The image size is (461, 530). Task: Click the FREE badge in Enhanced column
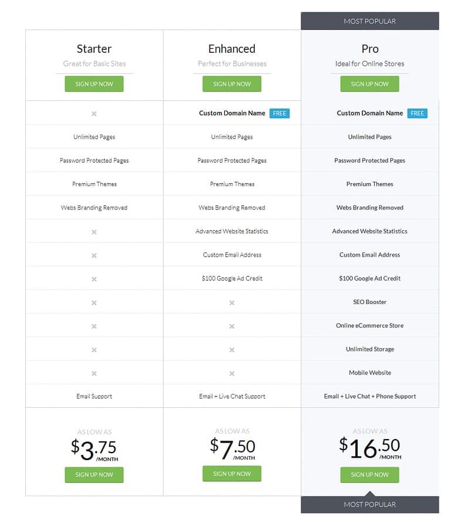280,113
